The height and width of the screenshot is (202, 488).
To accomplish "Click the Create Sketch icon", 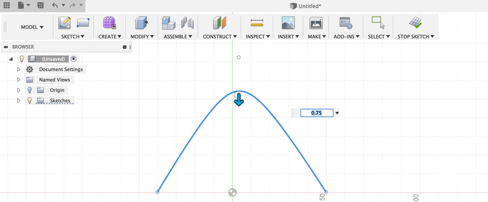I will point(65,23).
